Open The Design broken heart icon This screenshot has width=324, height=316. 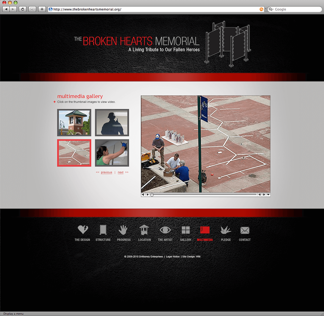point(83,230)
